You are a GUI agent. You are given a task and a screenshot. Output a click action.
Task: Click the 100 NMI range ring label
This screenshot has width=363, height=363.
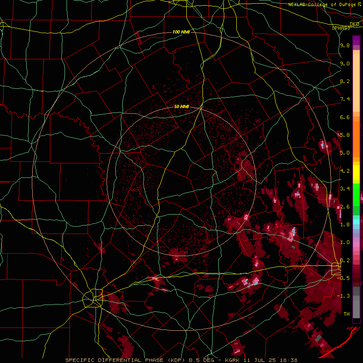(181, 32)
